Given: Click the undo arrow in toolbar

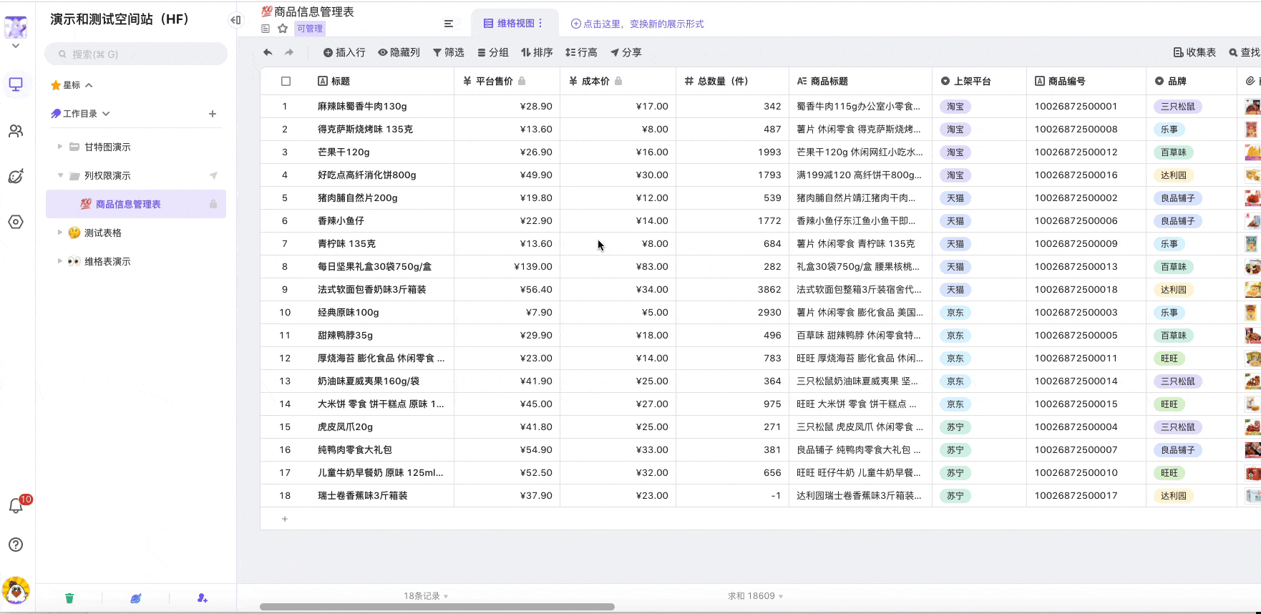Looking at the screenshot, I should (268, 52).
